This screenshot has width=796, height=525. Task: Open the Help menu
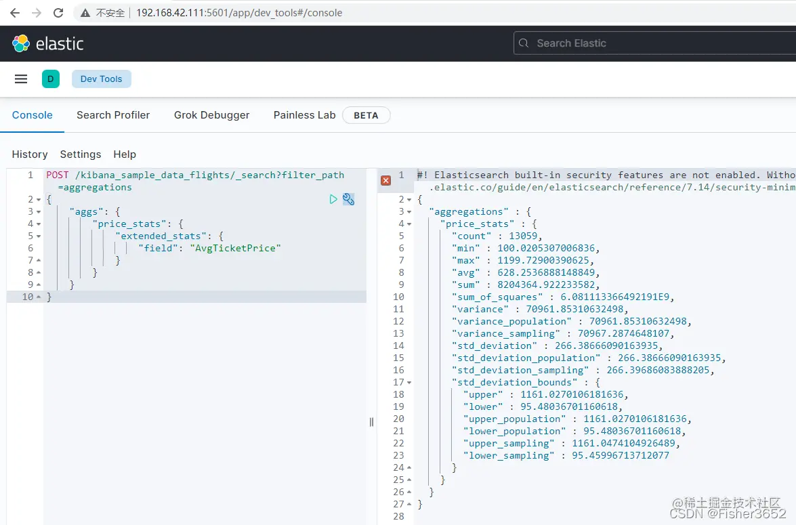tap(125, 154)
